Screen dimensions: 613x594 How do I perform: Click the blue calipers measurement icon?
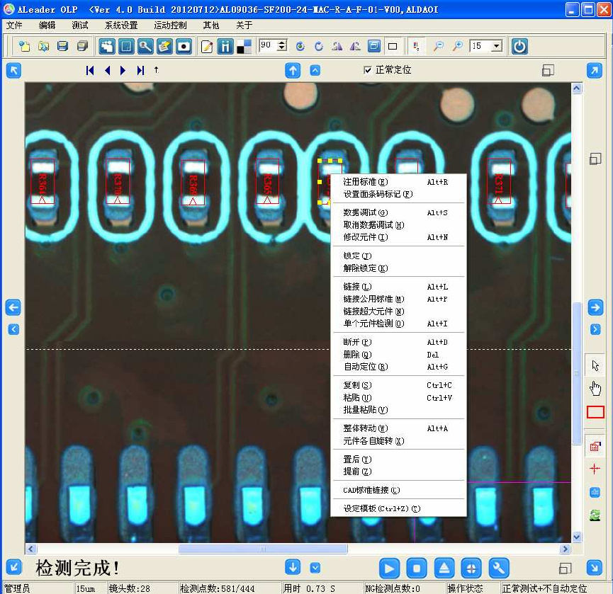click(225, 47)
